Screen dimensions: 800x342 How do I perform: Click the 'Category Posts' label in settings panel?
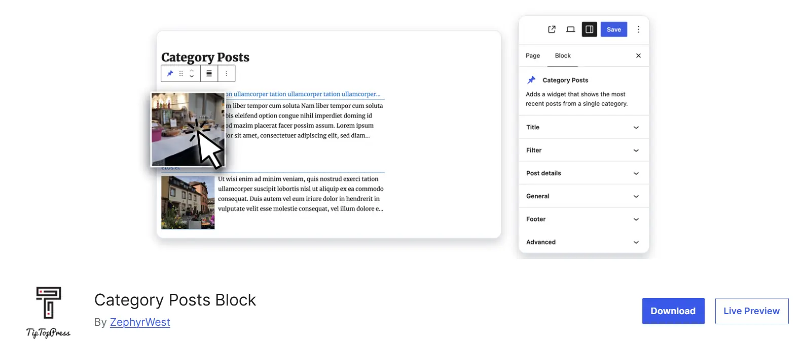(565, 80)
